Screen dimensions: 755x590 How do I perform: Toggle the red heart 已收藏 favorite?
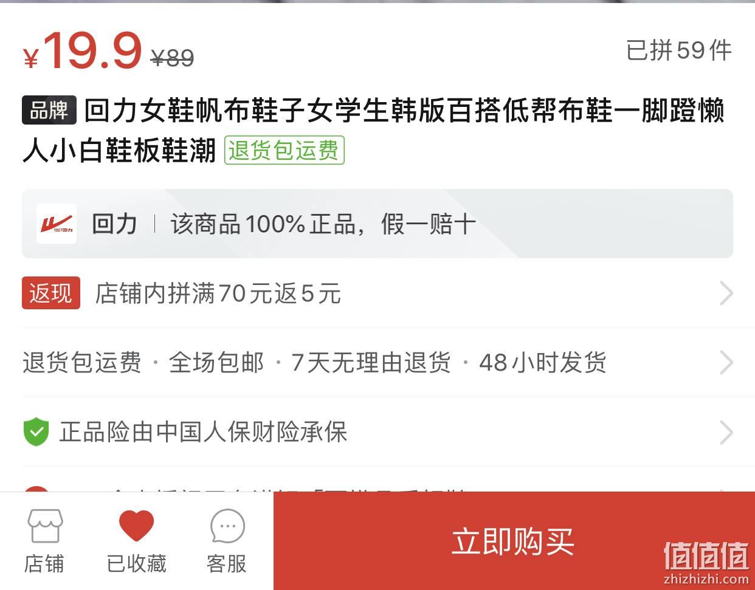point(136,526)
